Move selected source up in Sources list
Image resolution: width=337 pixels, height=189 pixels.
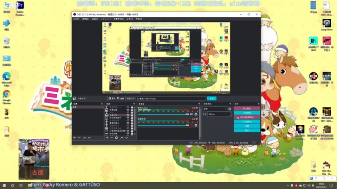tap(122, 138)
